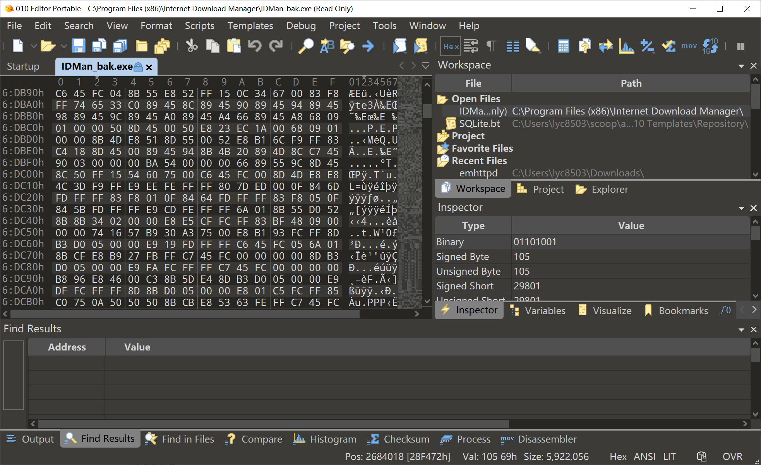The width and height of the screenshot is (761, 465).
Task: Toggle show whitespace with the pilcrow icon
Action: (491, 46)
